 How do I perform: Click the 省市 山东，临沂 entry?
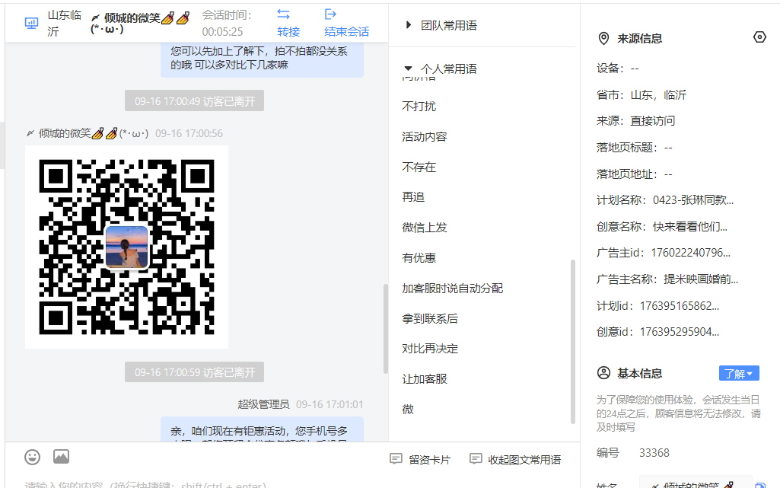(x=642, y=95)
